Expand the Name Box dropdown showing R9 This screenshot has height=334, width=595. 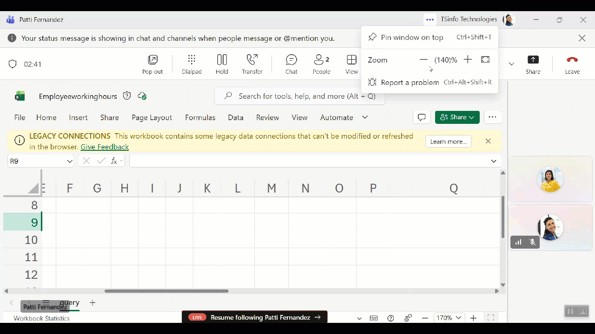coord(70,161)
